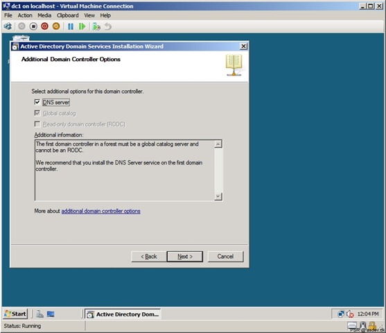Click the Start button in the taskbar
The width and height of the screenshot is (386, 333).
(15, 314)
